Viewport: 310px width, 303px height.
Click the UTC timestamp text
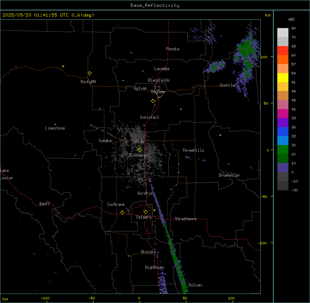pyautogui.click(x=48, y=15)
